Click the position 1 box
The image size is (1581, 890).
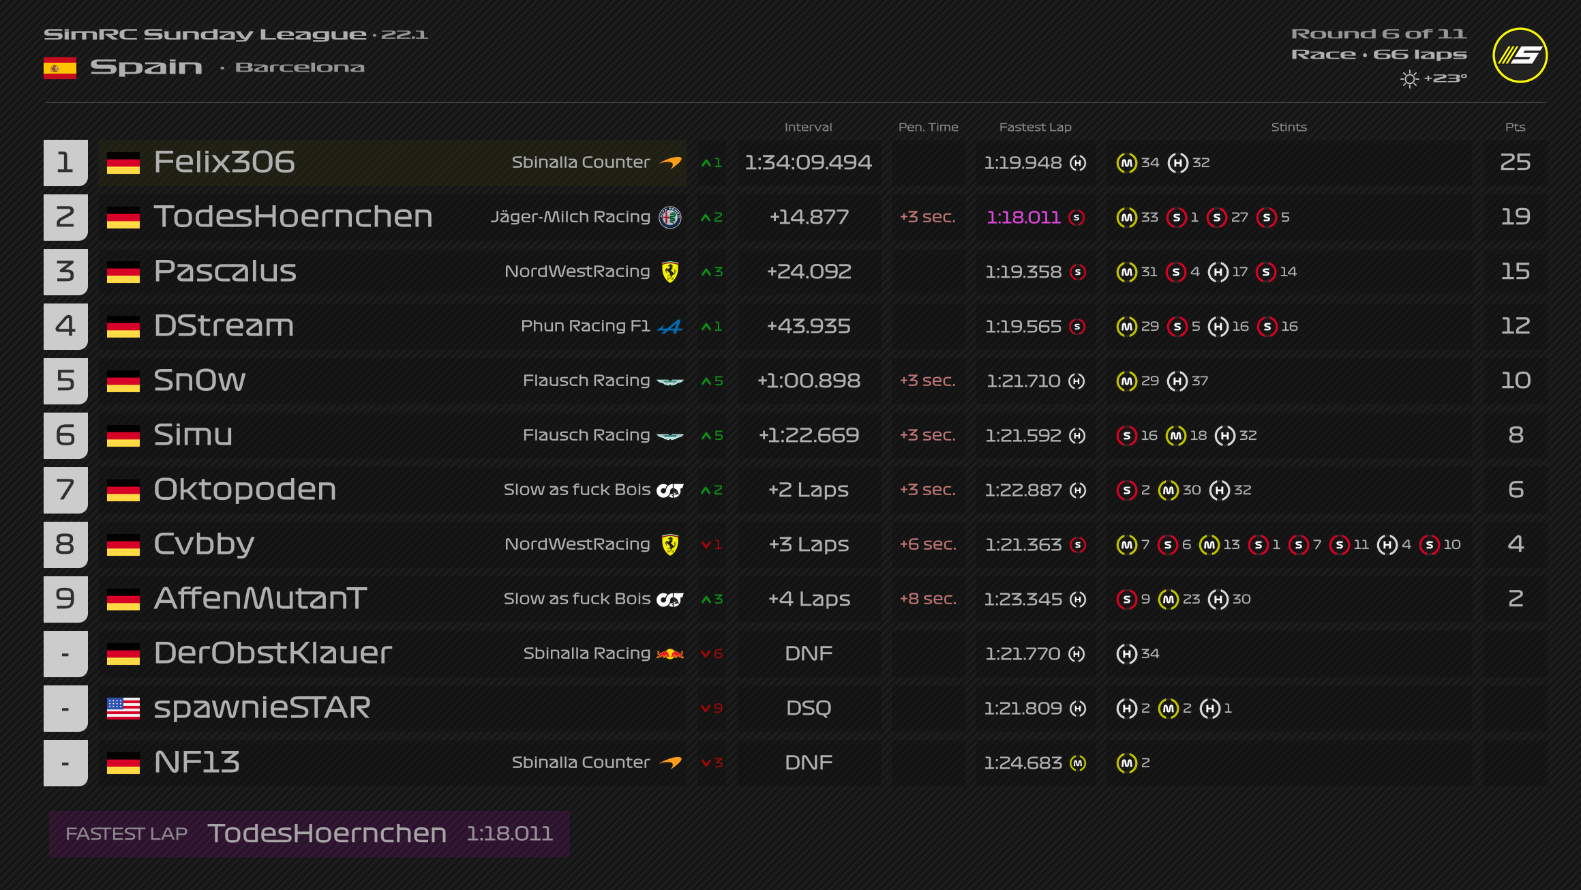[x=65, y=162]
